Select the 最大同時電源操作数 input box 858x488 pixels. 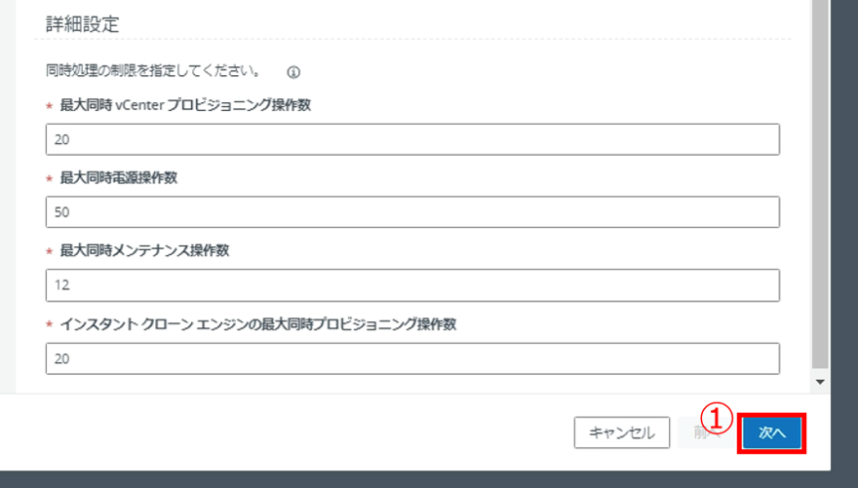point(412,212)
